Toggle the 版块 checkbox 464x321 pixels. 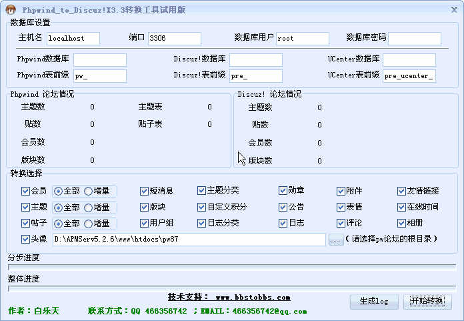tap(144, 207)
